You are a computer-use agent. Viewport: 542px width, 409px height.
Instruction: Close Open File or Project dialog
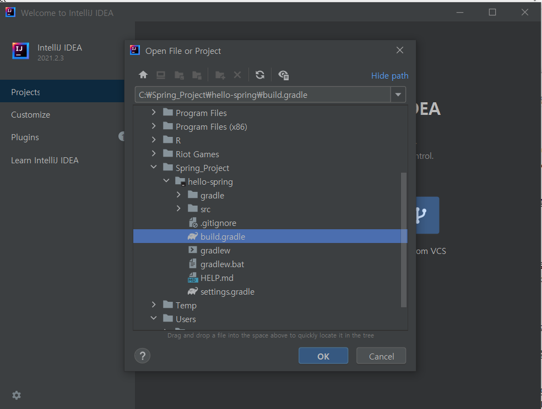click(x=400, y=51)
